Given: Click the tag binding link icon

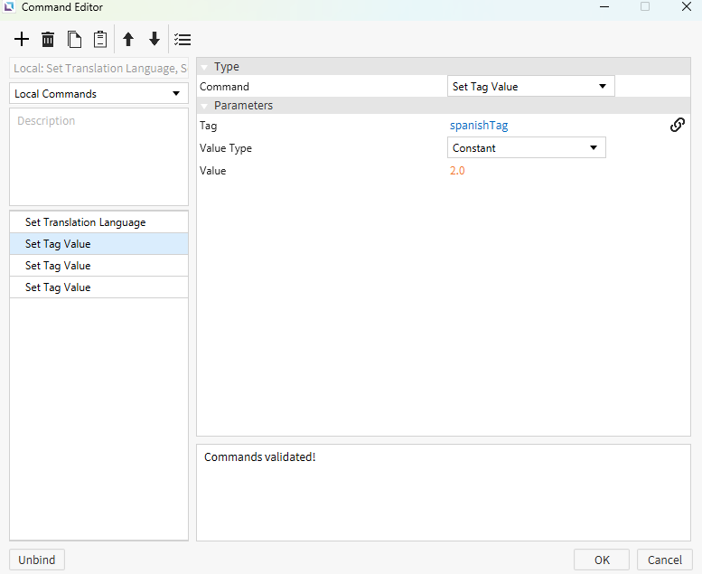Looking at the screenshot, I should pos(678,125).
